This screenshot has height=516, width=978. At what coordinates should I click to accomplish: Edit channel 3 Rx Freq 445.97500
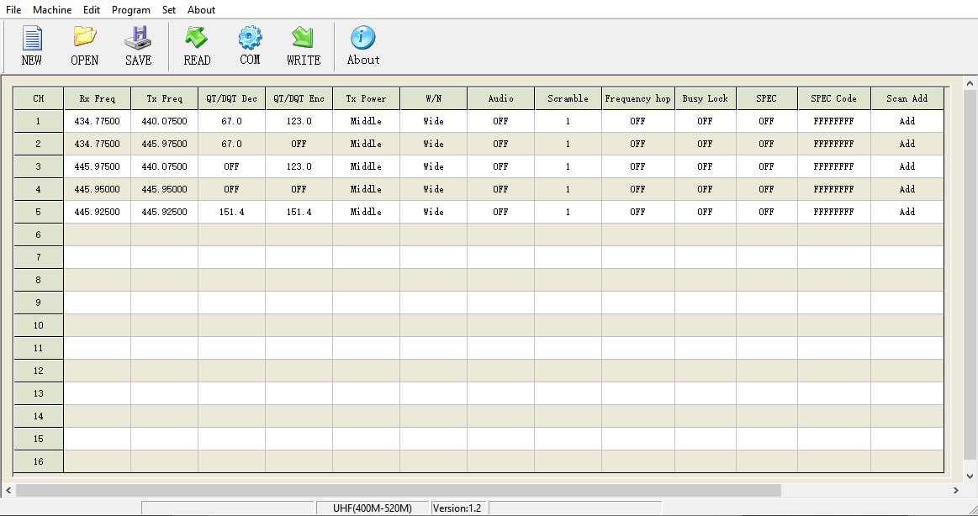click(x=98, y=167)
